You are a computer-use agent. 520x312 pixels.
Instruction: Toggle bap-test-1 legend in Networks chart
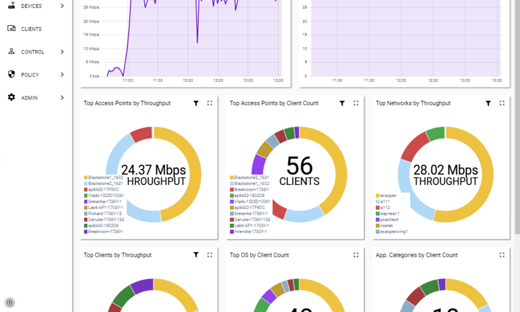[387, 214]
